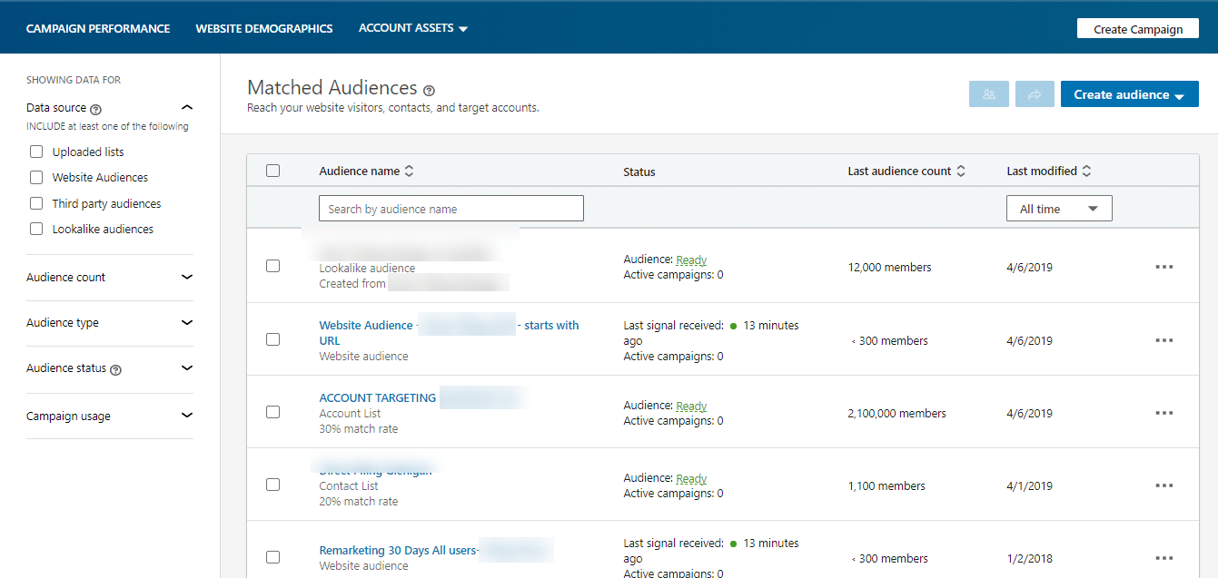Click the Search by audience name field
The height and width of the screenshot is (578, 1218).
tap(451, 209)
